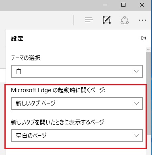Pin the 設定 settings pane
Image resolution: width=152 pixels, height=155 pixels.
[x=142, y=38]
